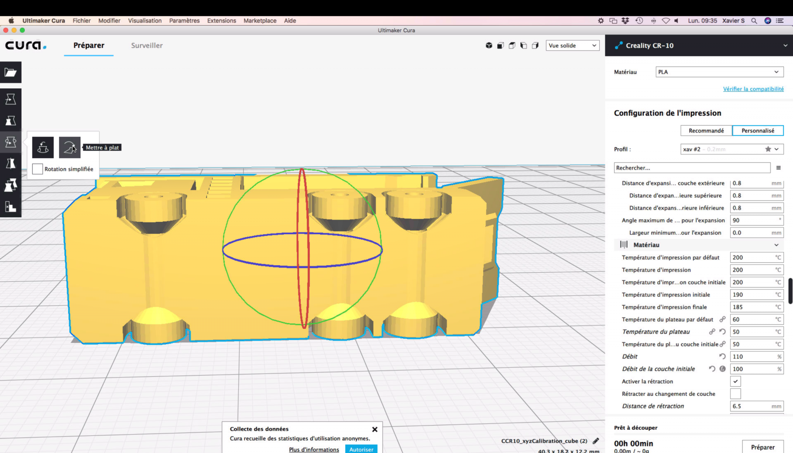The height and width of the screenshot is (453, 793).
Task: Select the Scale tool in left toolbar
Action: [10, 121]
